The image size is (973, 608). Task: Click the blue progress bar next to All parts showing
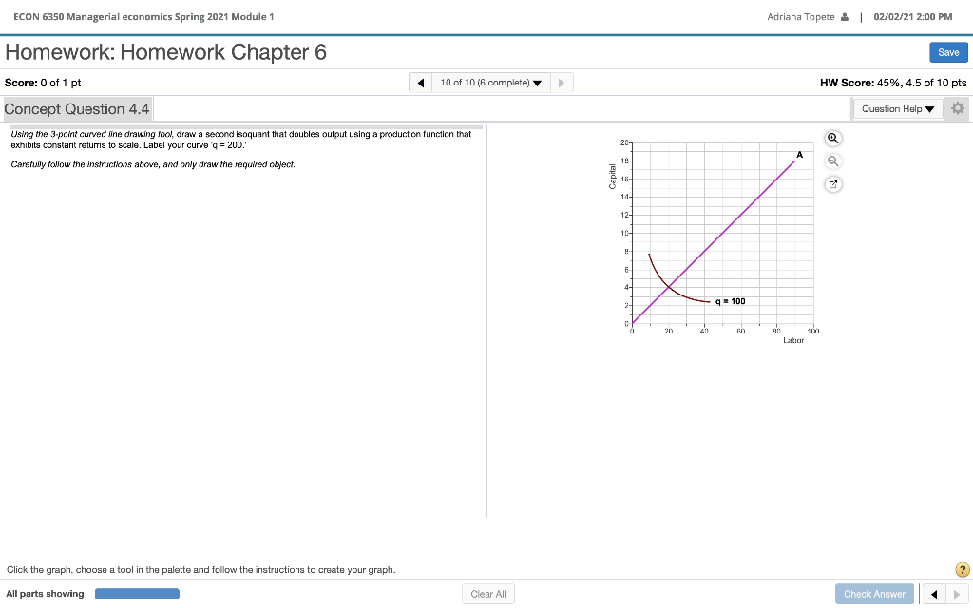tap(137, 593)
